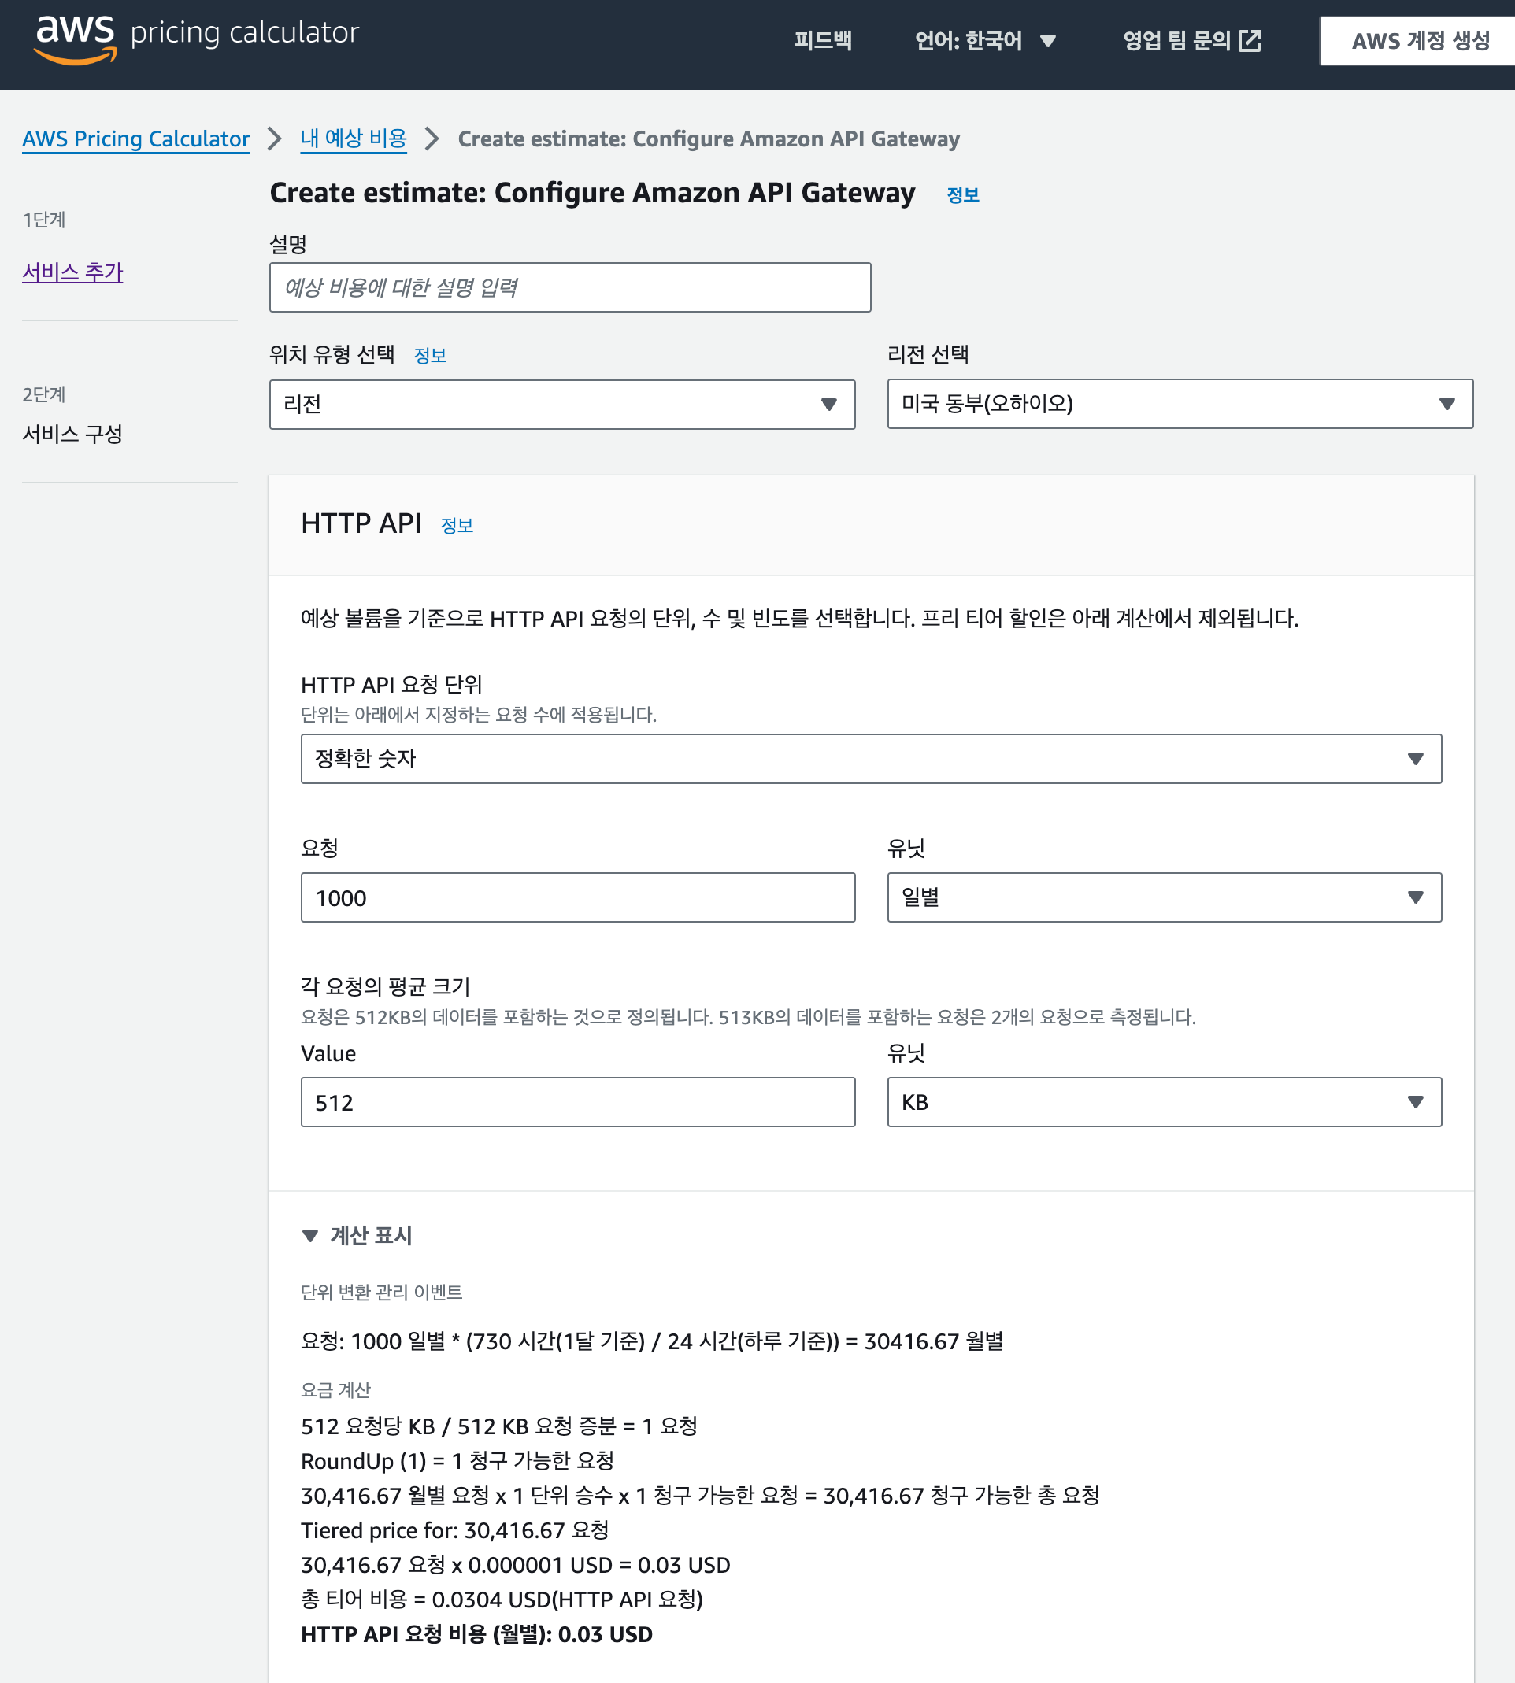Click the line RoundUp (1) = 1 청구 가능한 요청

point(457,1461)
